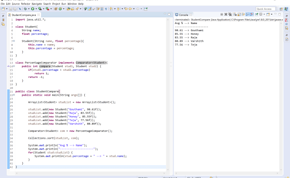Jump to Next Annotation arrow icon
The width and height of the screenshot is (290, 178).
tap(111, 9)
